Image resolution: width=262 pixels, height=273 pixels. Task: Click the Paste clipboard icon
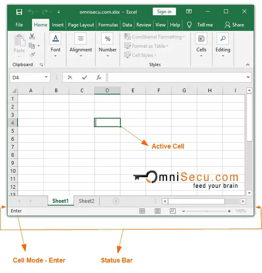point(20,40)
